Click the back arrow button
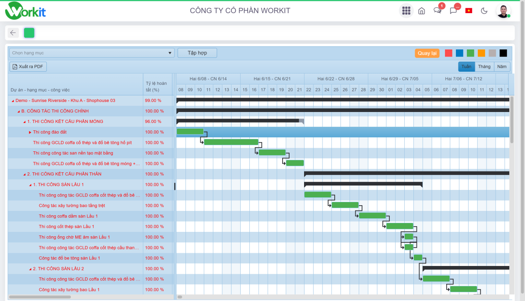This screenshot has width=525, height=301. click(x=13, y=33)
